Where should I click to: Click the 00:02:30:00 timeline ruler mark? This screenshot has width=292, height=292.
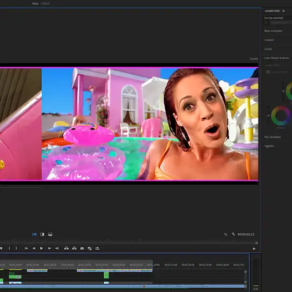point(223,265)
